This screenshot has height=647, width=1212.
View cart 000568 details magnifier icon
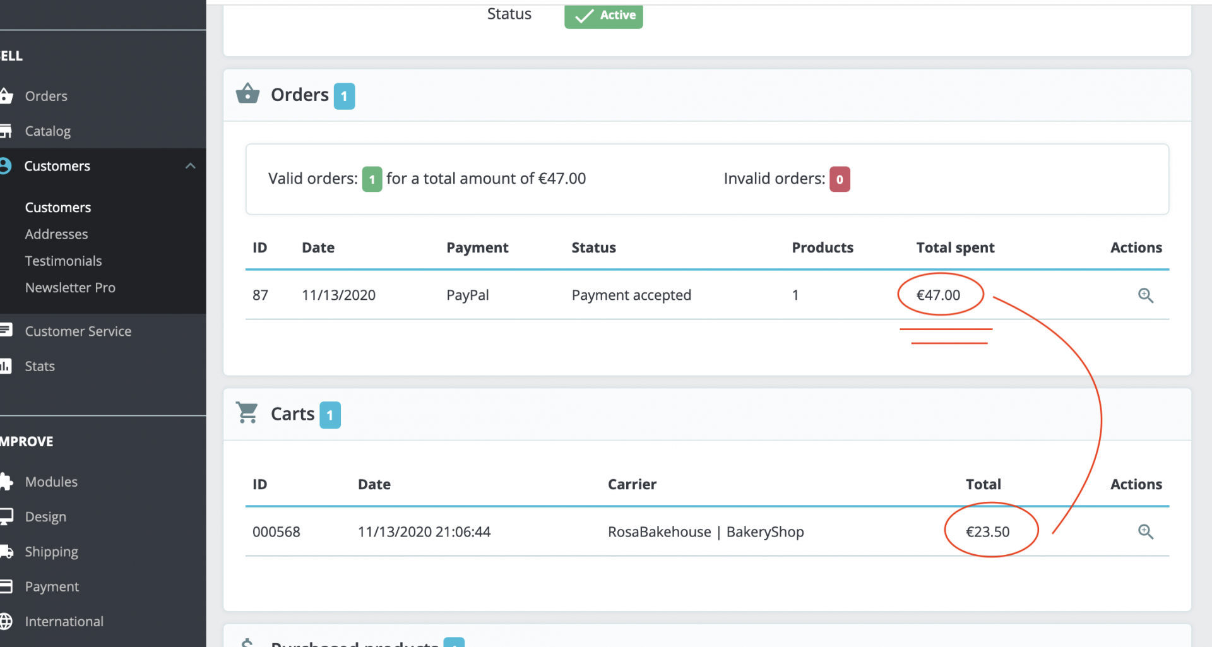tap(1145, 532)
